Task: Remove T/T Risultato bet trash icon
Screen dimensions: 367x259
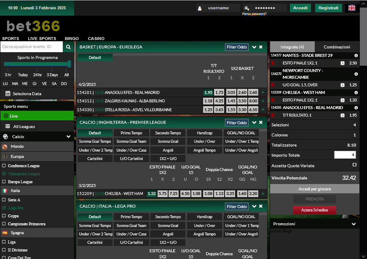Action: (273, 115)
